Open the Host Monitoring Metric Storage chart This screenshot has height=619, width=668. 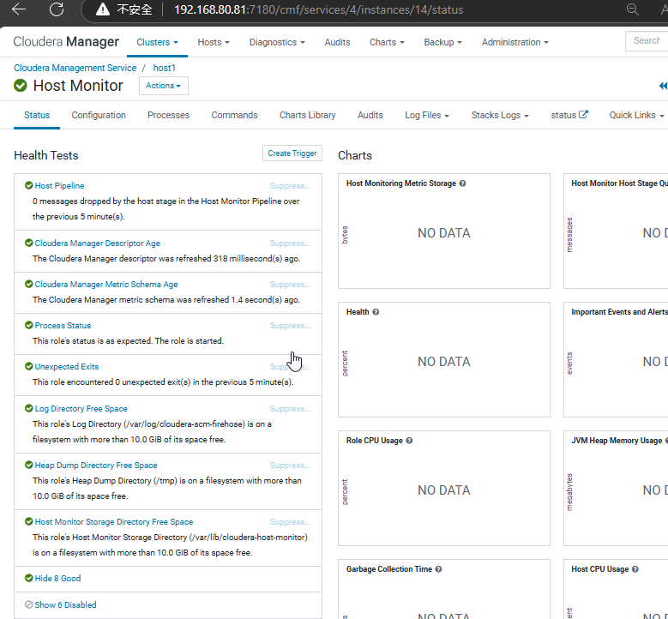[x=444, y=231]
